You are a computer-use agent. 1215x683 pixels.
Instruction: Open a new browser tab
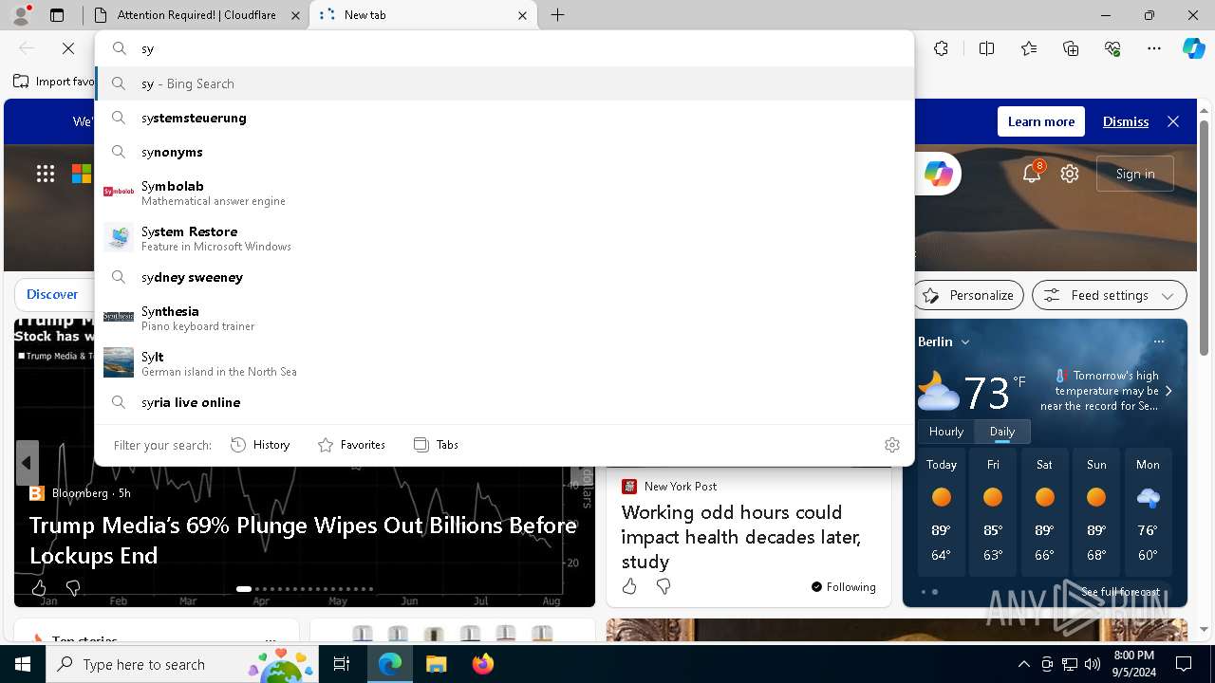click(x=558, y=15)
